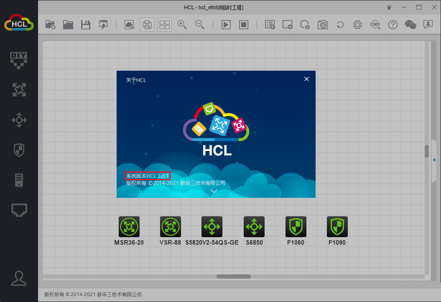This screenshot has height=302, width=441.
Task: Add an ellipse shape to canvas
Action: click(x=305, y=25)
